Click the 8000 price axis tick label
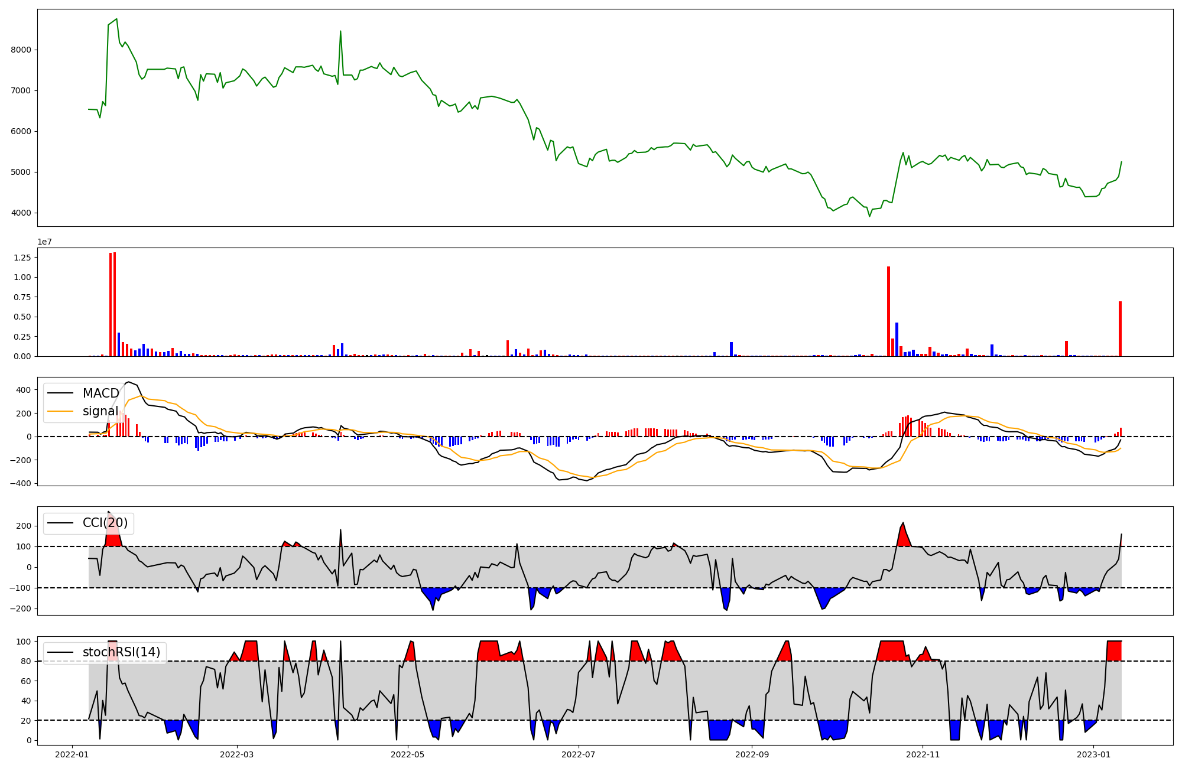 21,50
